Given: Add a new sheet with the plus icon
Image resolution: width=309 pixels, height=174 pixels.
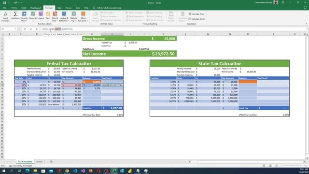Looking at the screenshot, I should [51, 162].
